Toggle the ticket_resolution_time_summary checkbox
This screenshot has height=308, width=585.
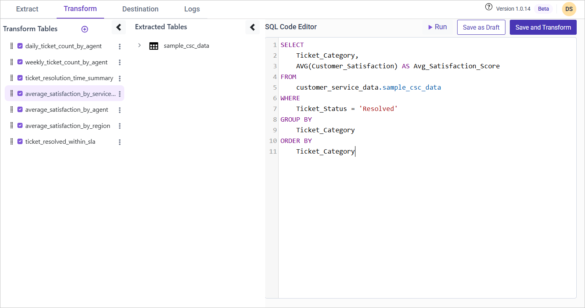(x=20, y=78)
